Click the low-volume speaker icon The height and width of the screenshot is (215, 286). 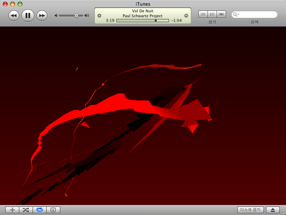(56, 15)
